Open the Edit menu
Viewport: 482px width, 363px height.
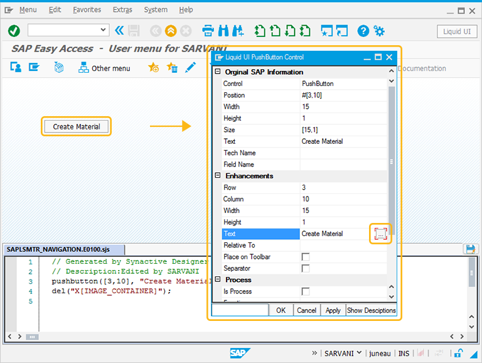[x=55, y=10]
